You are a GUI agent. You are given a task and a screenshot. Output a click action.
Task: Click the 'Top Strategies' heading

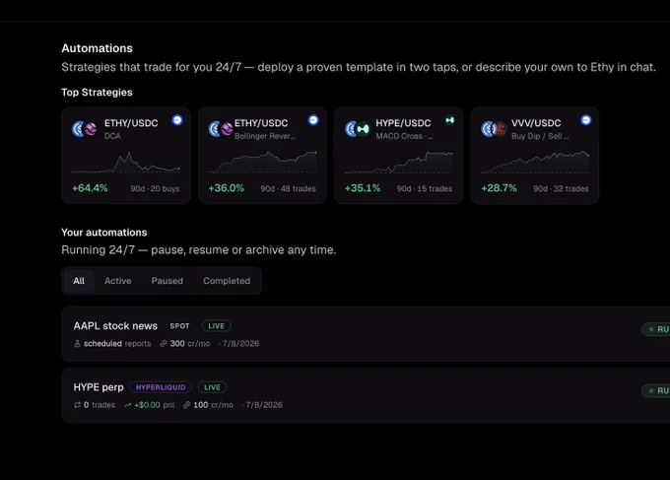(x=97, y=93)
